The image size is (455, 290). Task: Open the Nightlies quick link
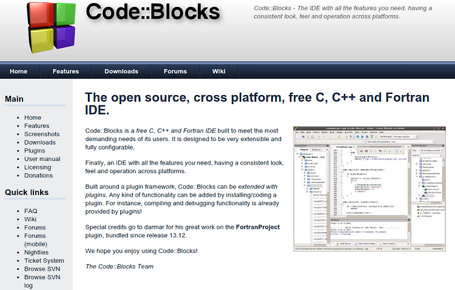click(36, 252)
